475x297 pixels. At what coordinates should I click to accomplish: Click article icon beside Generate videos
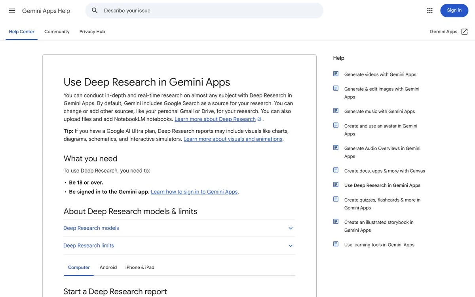336,74
